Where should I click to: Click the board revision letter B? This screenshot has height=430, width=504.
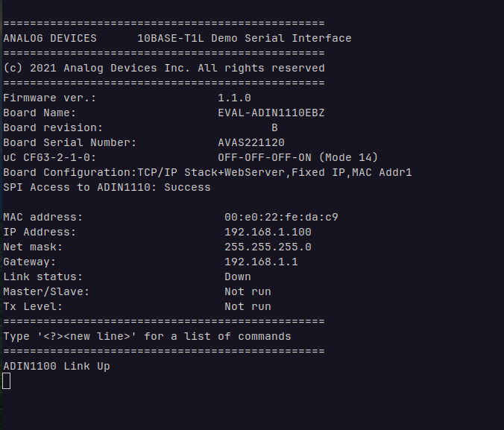point(274,127)
